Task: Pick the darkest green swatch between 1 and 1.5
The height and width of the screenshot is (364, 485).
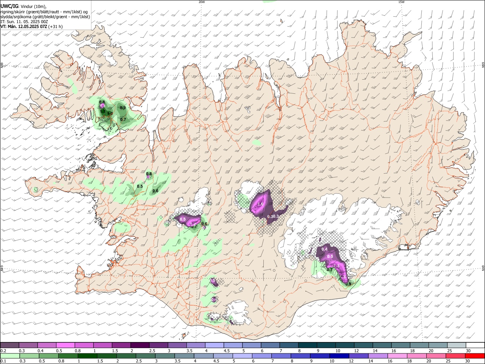Action: (87, 356)
